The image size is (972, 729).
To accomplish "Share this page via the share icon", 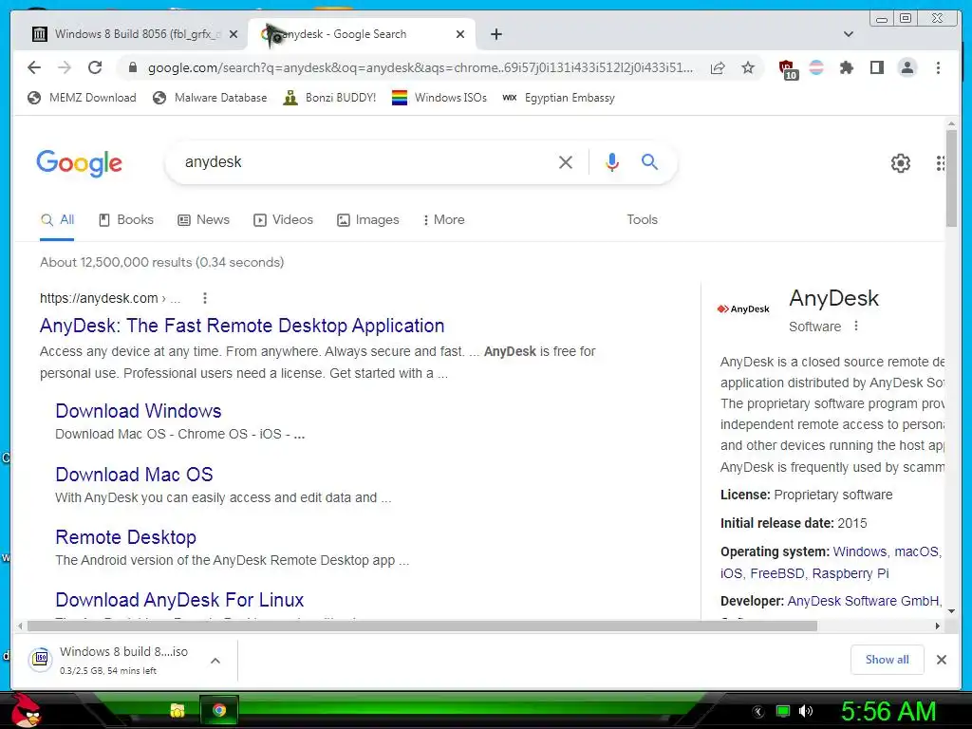I will [x=718, y=67].
